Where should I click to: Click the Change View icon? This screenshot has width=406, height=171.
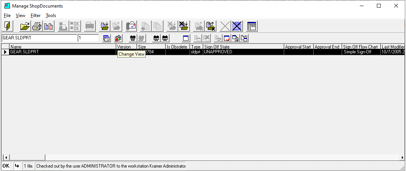click(x=118, y=38)
